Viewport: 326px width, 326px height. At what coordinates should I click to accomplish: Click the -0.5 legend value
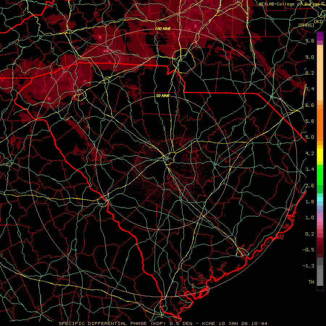[x=308, y=250]
